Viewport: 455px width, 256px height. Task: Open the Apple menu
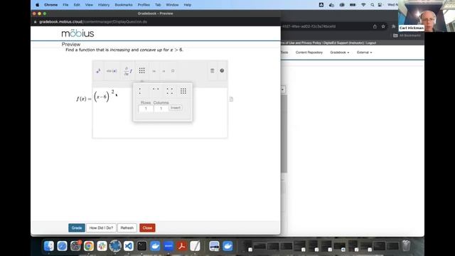pyautogui.click(x=37, y=5)
